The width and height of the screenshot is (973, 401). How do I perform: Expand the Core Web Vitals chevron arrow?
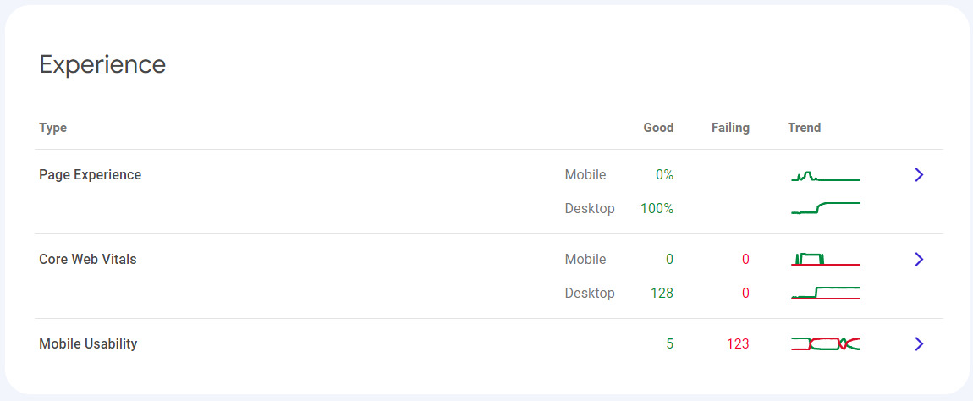(919, 260)
